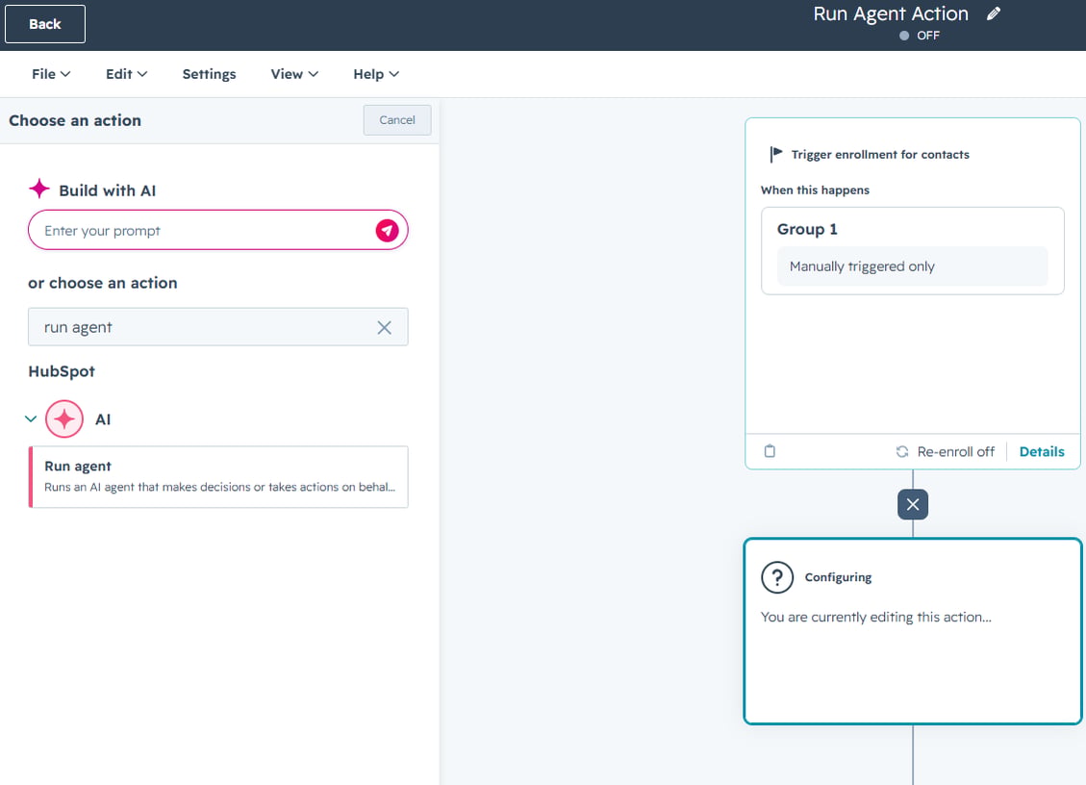This screenshot has height=785, width=1086.
Task: Submit the AI prompt with the send icon
Action: click(387, 230)
